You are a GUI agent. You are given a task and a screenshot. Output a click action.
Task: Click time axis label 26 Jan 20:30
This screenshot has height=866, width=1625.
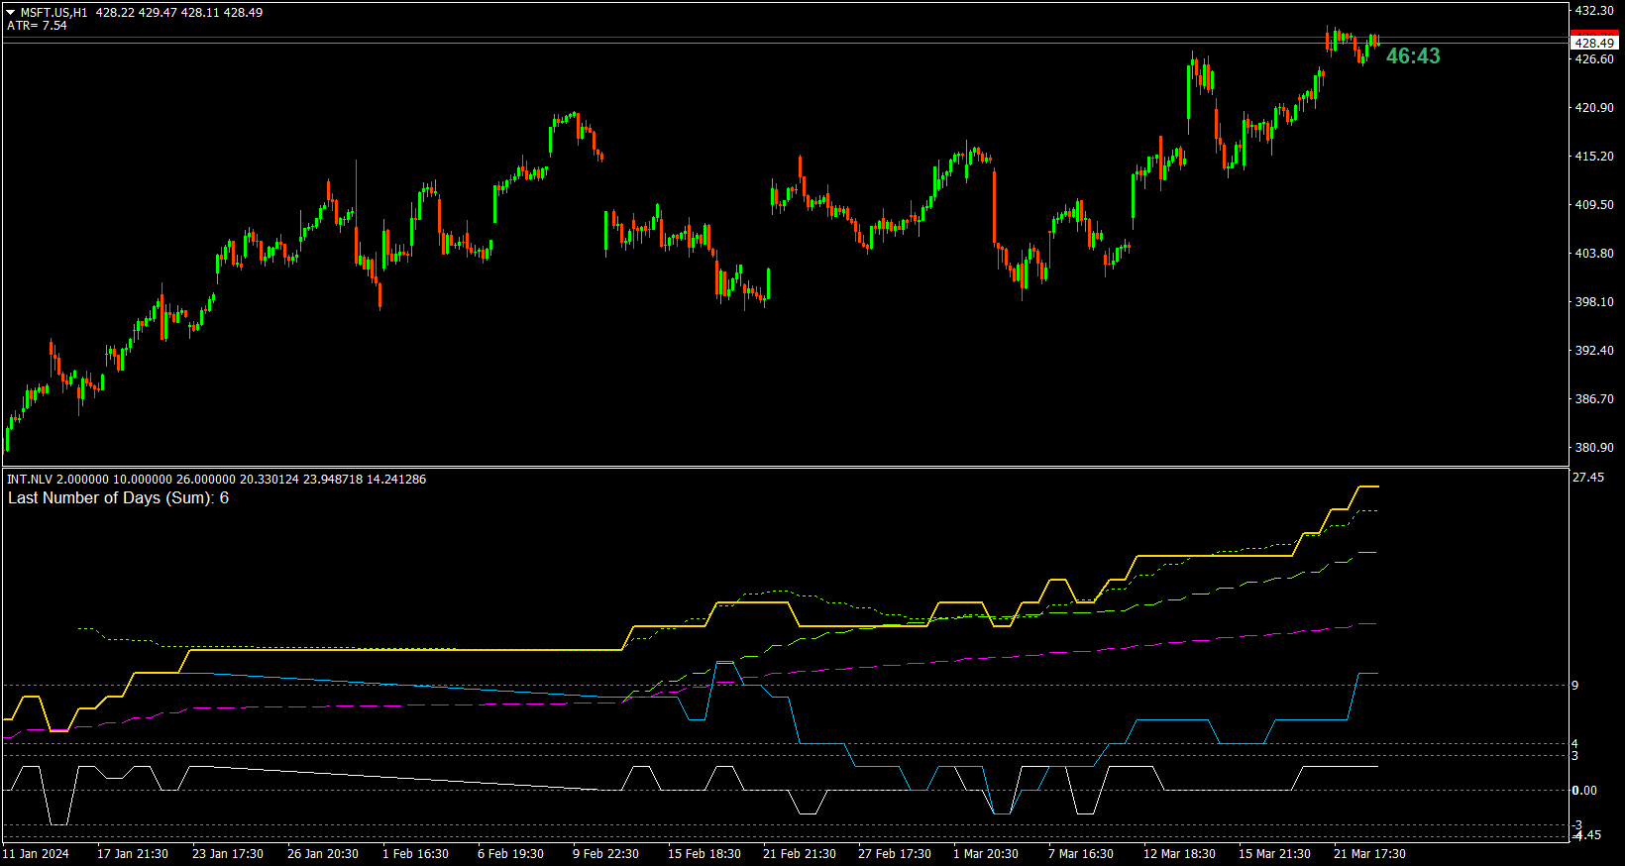tap(323, 854)
